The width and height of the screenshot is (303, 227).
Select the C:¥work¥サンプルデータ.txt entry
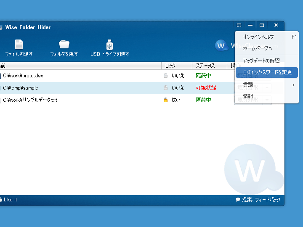30,100
